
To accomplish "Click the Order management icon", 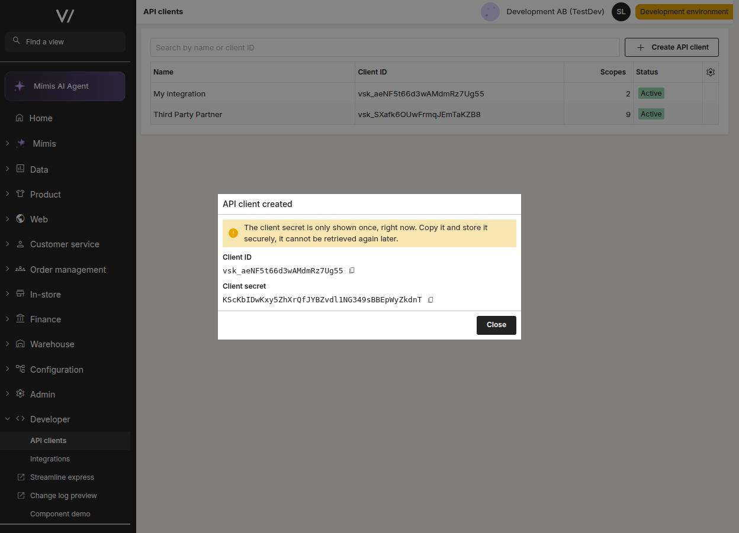I will 20,269.
